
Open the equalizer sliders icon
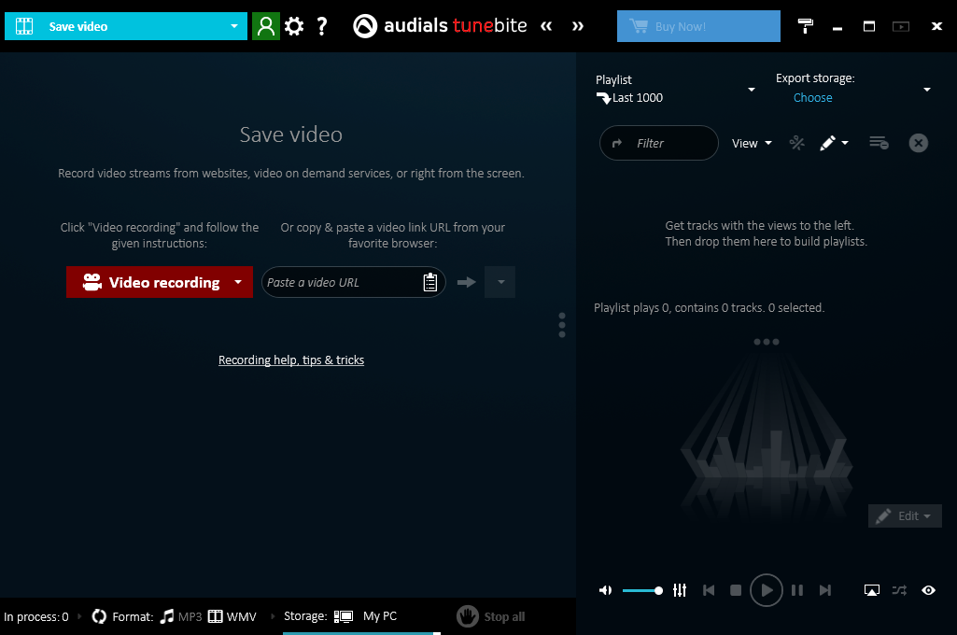pyautogui.click(x=680, y=590)
